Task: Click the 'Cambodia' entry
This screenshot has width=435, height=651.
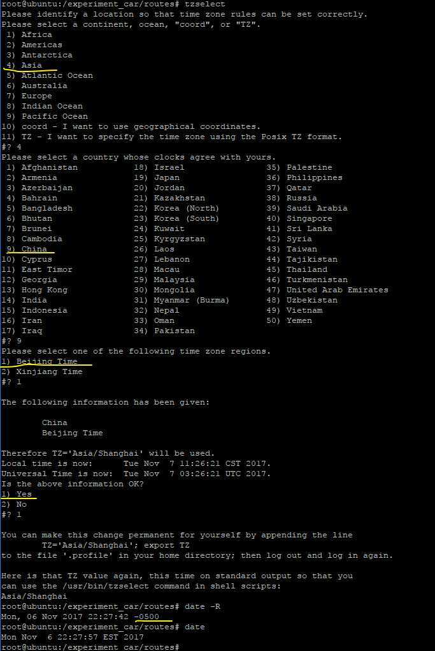Action: pyautogui.click(x=42, y=239)
